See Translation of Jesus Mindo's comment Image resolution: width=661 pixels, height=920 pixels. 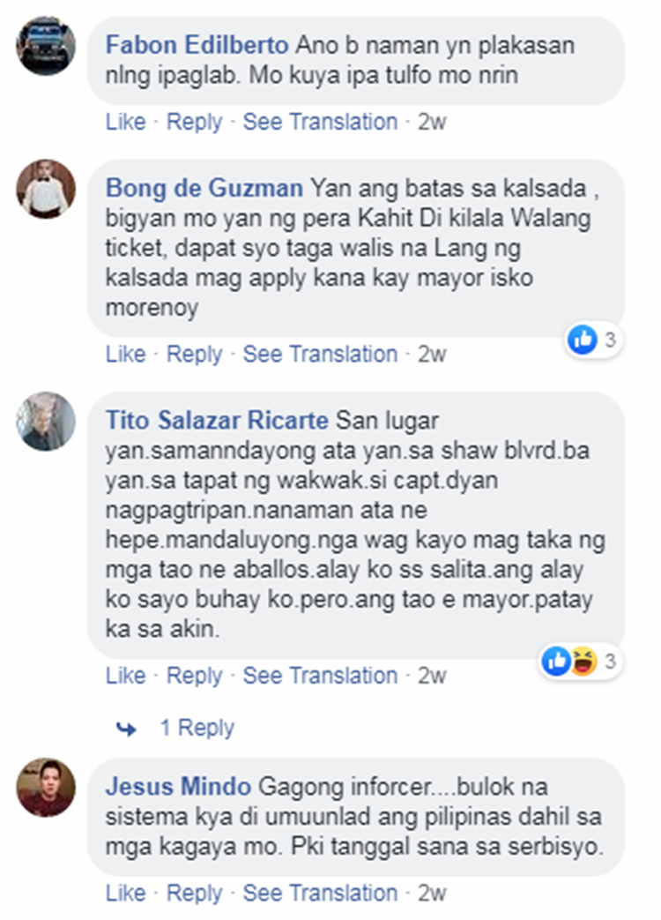(320, 894)
